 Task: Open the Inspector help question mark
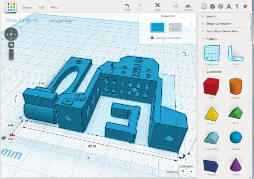click(192, 24)
